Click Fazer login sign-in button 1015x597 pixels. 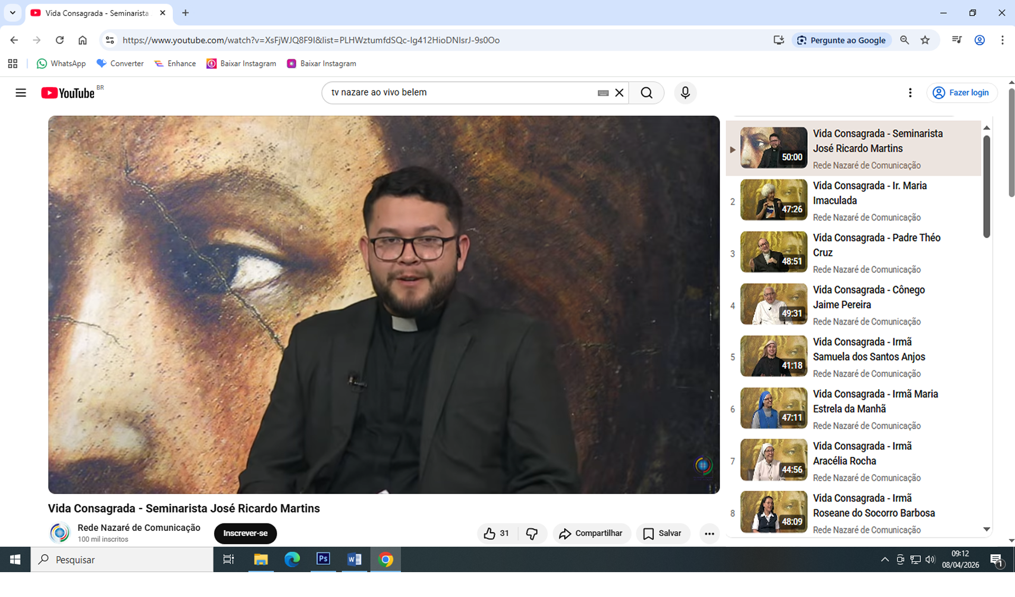[962, 93]
